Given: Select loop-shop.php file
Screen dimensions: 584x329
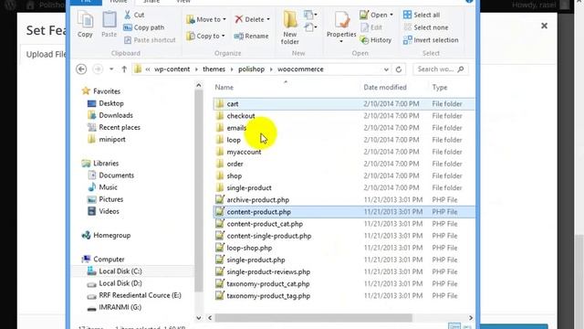Looking at the screenshot, I should [x=343, y=248].
